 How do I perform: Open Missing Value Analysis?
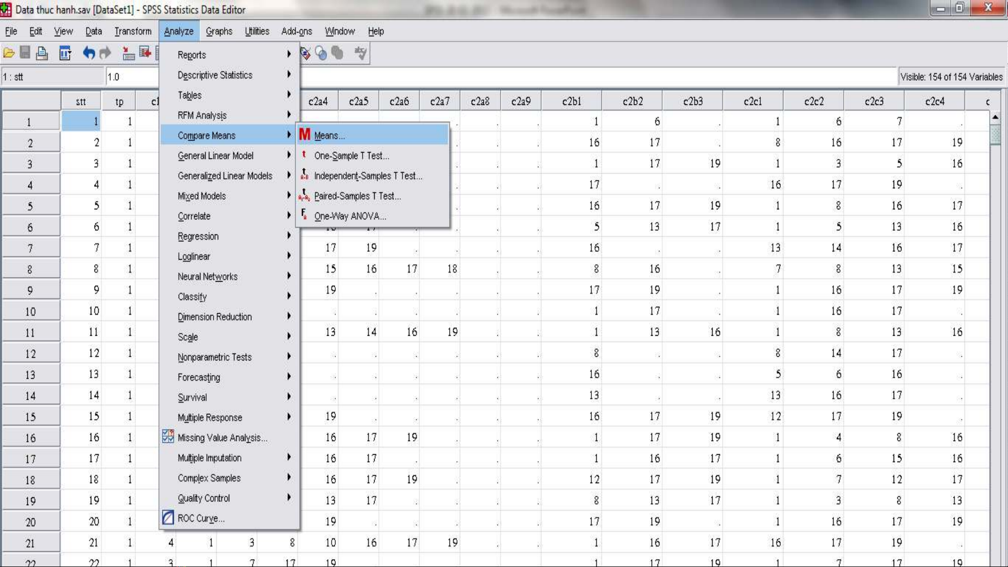point(222,437)
